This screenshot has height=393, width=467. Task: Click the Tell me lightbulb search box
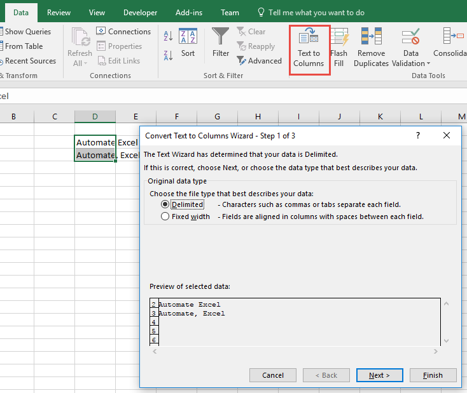tap(311, 13)
